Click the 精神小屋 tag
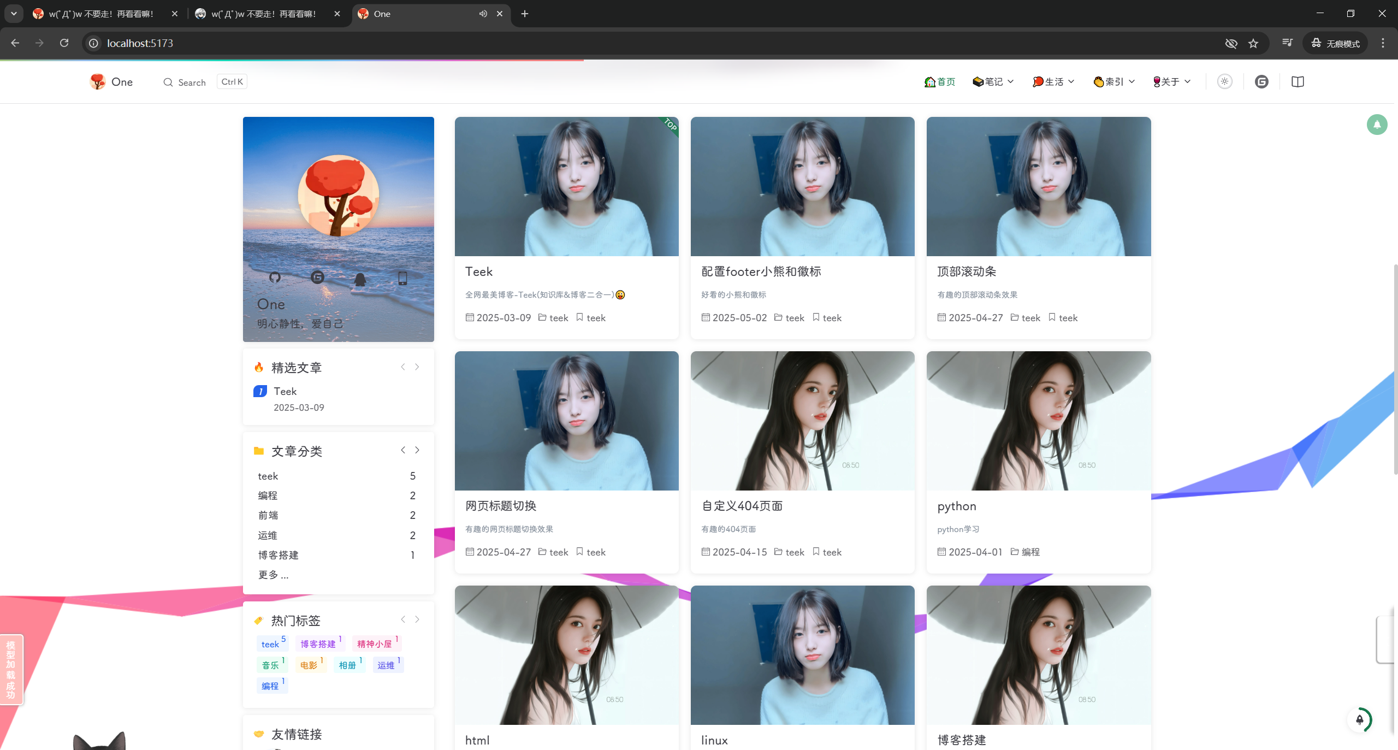1398x750 pixels. tap(377, 643)
